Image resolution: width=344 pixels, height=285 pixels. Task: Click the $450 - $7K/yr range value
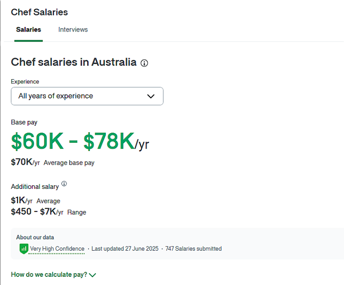pyautogui.click(x=37, y=212)
